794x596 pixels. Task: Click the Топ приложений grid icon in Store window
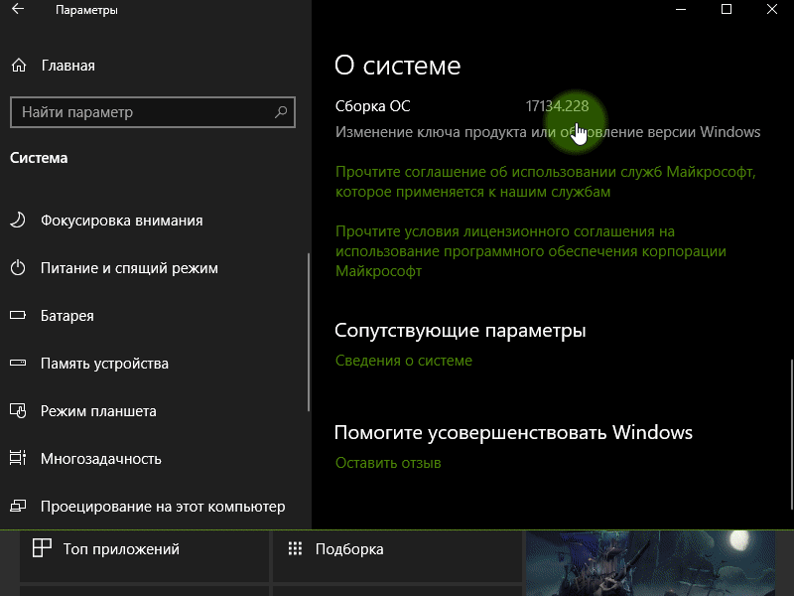[42, 548]
